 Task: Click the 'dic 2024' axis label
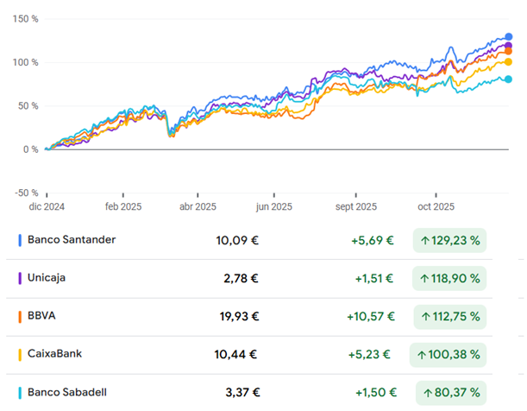click(46, 207)
